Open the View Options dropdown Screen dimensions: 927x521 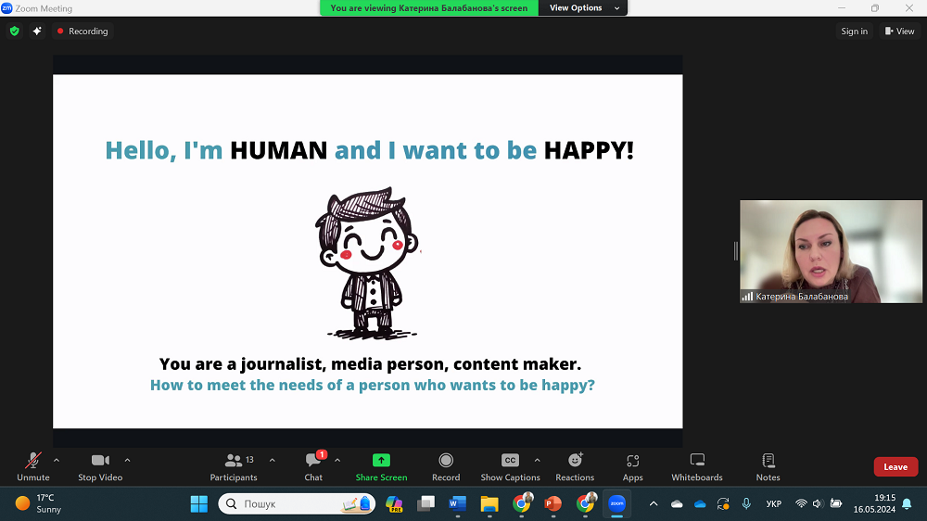coord(576,7)
